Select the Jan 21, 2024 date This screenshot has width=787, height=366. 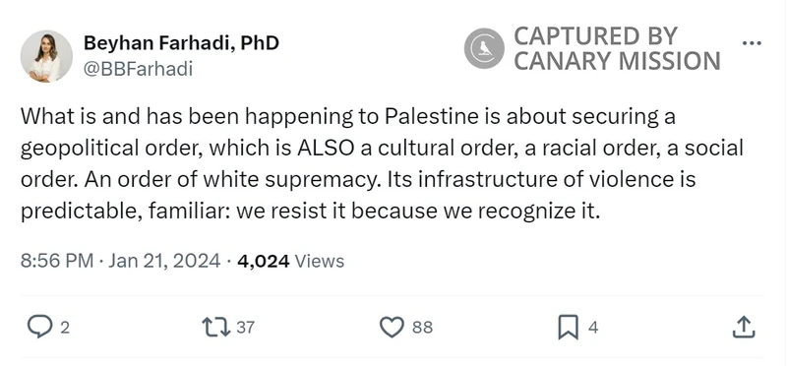coord(164,261)
